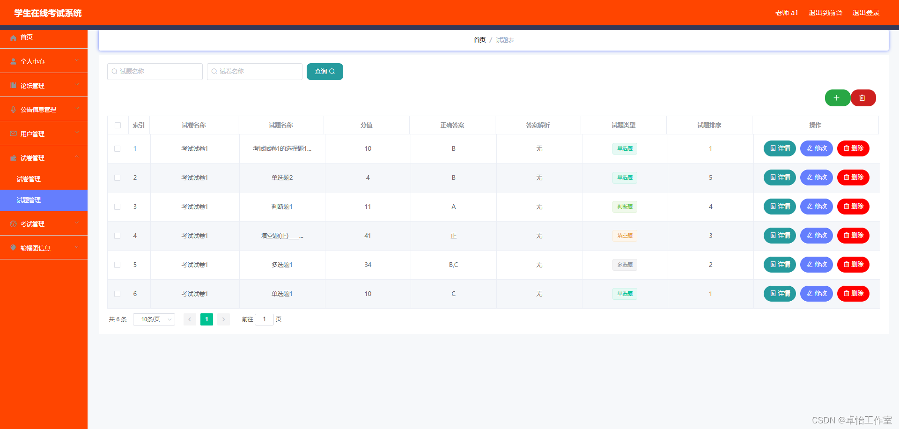Select the checkbox for index 3 row
This screenshot has width=899, height=429.
[x=118, y=207]
